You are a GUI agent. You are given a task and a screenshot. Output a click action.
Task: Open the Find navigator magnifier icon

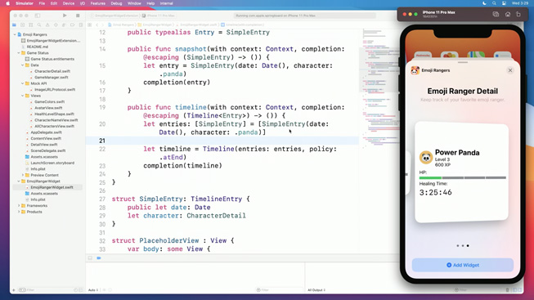[x=39, y=25]
